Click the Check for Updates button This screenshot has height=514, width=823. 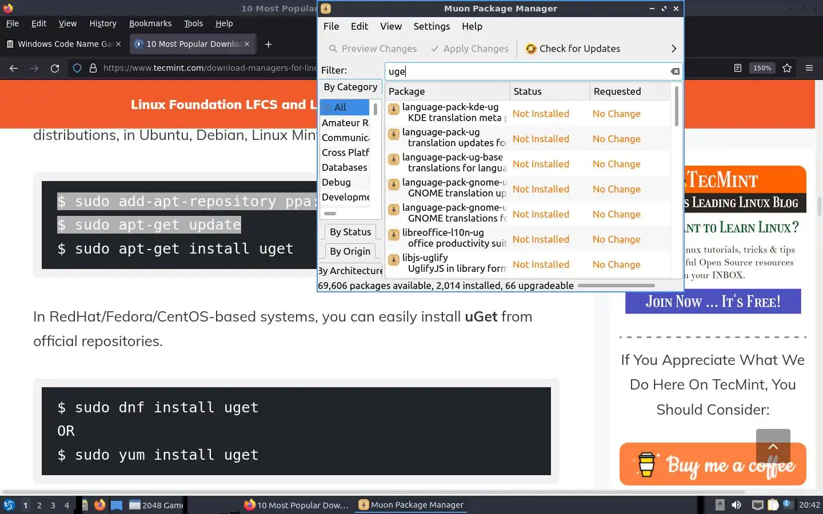point(573,49)
